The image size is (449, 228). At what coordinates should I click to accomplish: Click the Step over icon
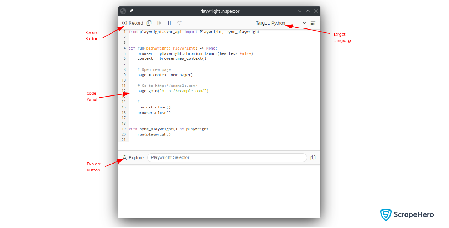pos(180,23)
